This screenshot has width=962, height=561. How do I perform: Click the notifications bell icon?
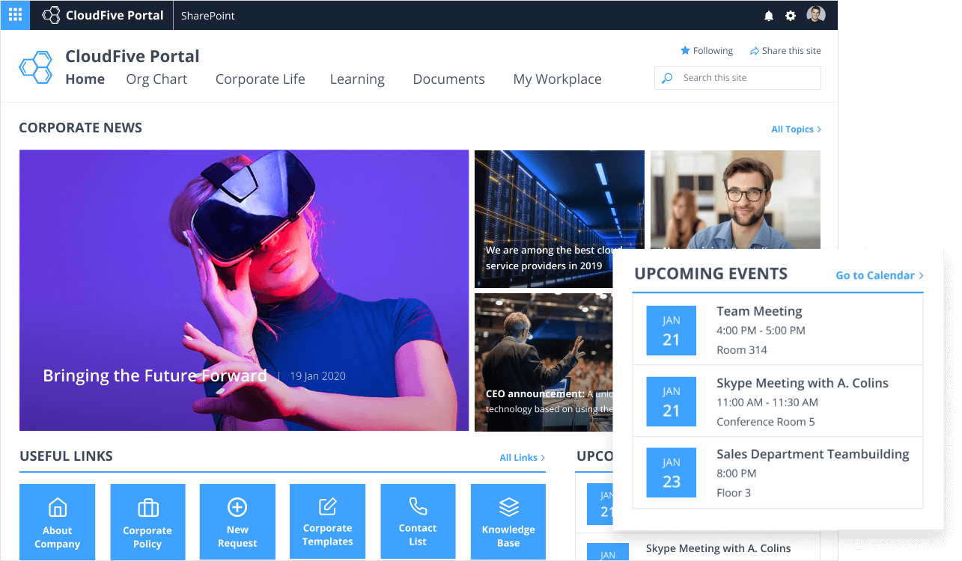click(768, 16)
